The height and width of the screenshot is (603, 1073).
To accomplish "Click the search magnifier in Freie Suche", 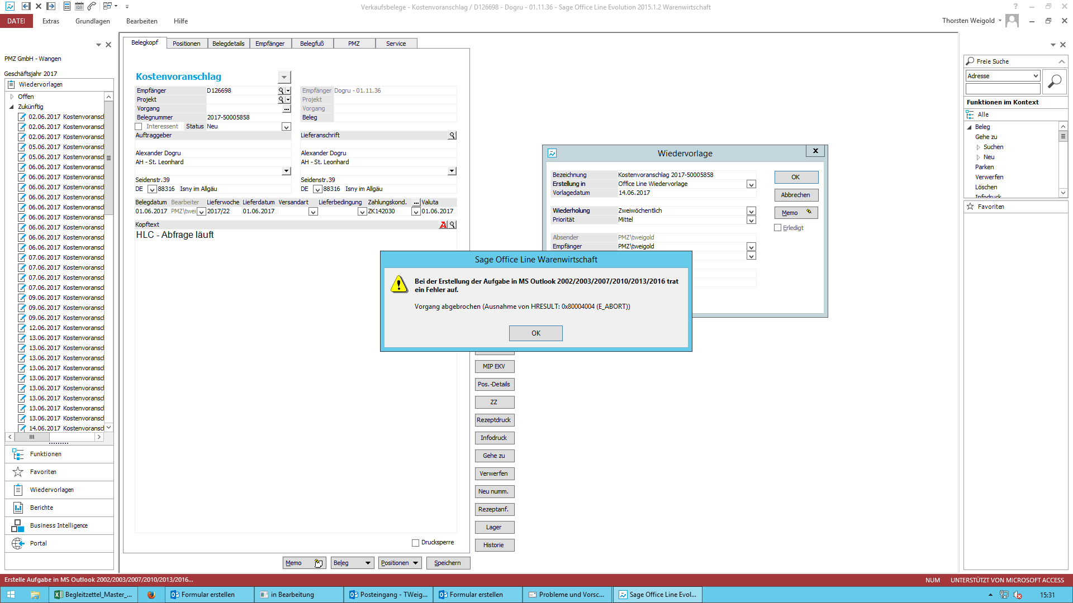I will [1054, 82].
